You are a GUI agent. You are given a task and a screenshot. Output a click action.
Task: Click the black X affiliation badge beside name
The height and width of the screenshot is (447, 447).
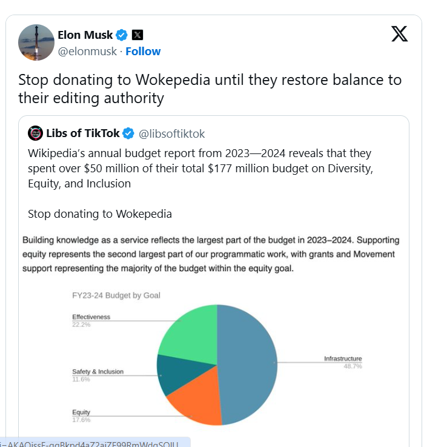[137, 35]
